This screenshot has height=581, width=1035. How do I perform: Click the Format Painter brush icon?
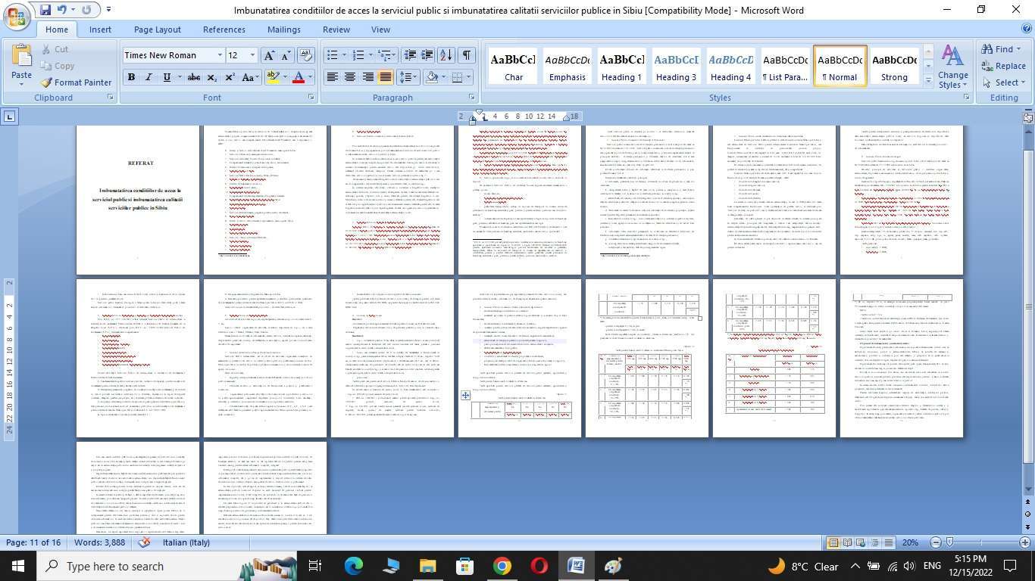[46, 82]
